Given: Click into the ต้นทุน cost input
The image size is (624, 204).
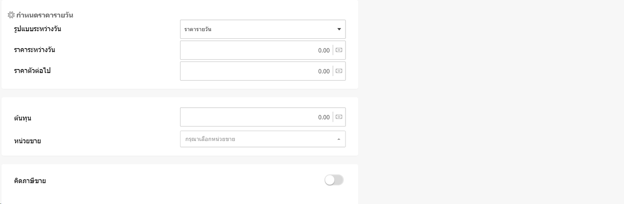Looking at the screenshot, I should pyautogui.click(x=256, y=117).
